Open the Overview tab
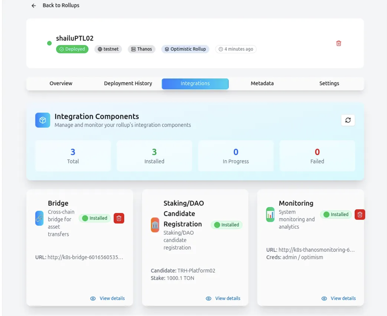 [61, 83]
